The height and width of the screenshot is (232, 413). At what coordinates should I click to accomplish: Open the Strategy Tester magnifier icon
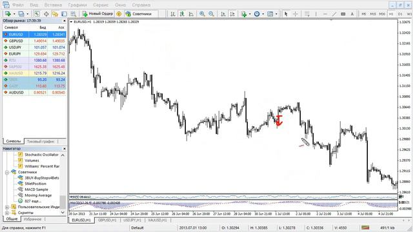tap(74, 14)
